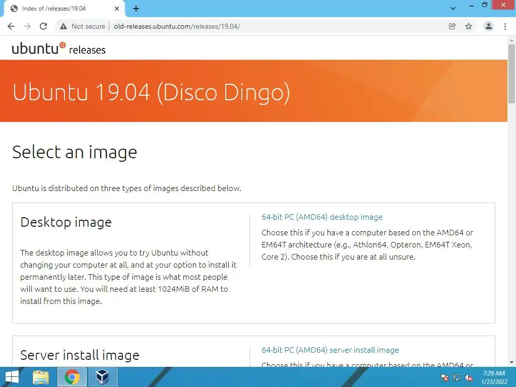Click the Select an image heading

pyautogui.click(x=75, y=152)
